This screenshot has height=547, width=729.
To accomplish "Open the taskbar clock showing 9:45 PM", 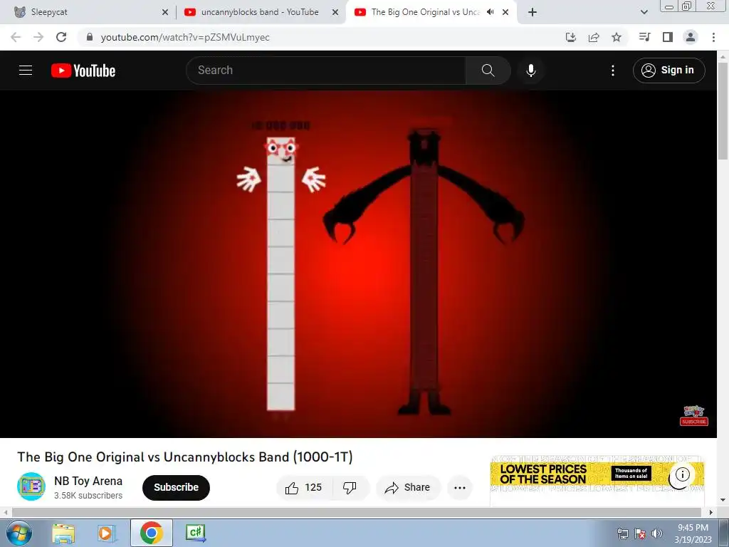I will coord(693,533).
